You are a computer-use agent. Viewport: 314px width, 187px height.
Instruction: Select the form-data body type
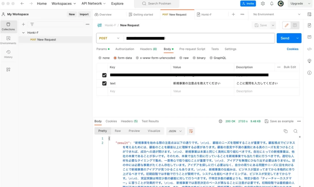coord(115,58)
